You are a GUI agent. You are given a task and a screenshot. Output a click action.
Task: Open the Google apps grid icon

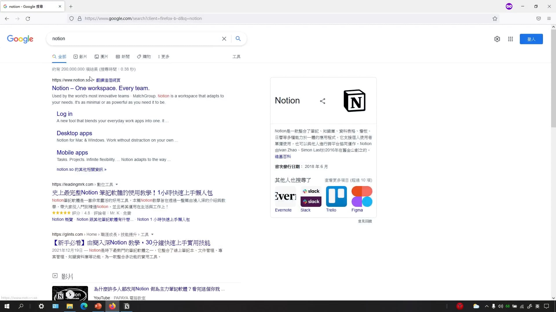coord(511,39)
